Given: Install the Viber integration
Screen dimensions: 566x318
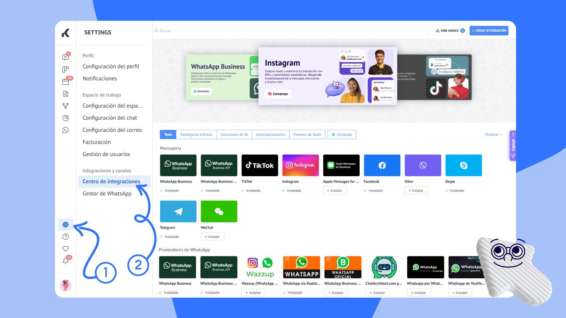Looking at the screenshot, I should click(x=416, y=190).
